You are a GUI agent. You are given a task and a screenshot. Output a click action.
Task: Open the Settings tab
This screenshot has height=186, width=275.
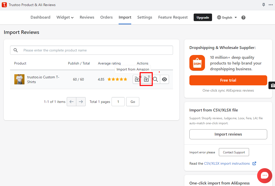pyautogui.click(x=145, y=17)
